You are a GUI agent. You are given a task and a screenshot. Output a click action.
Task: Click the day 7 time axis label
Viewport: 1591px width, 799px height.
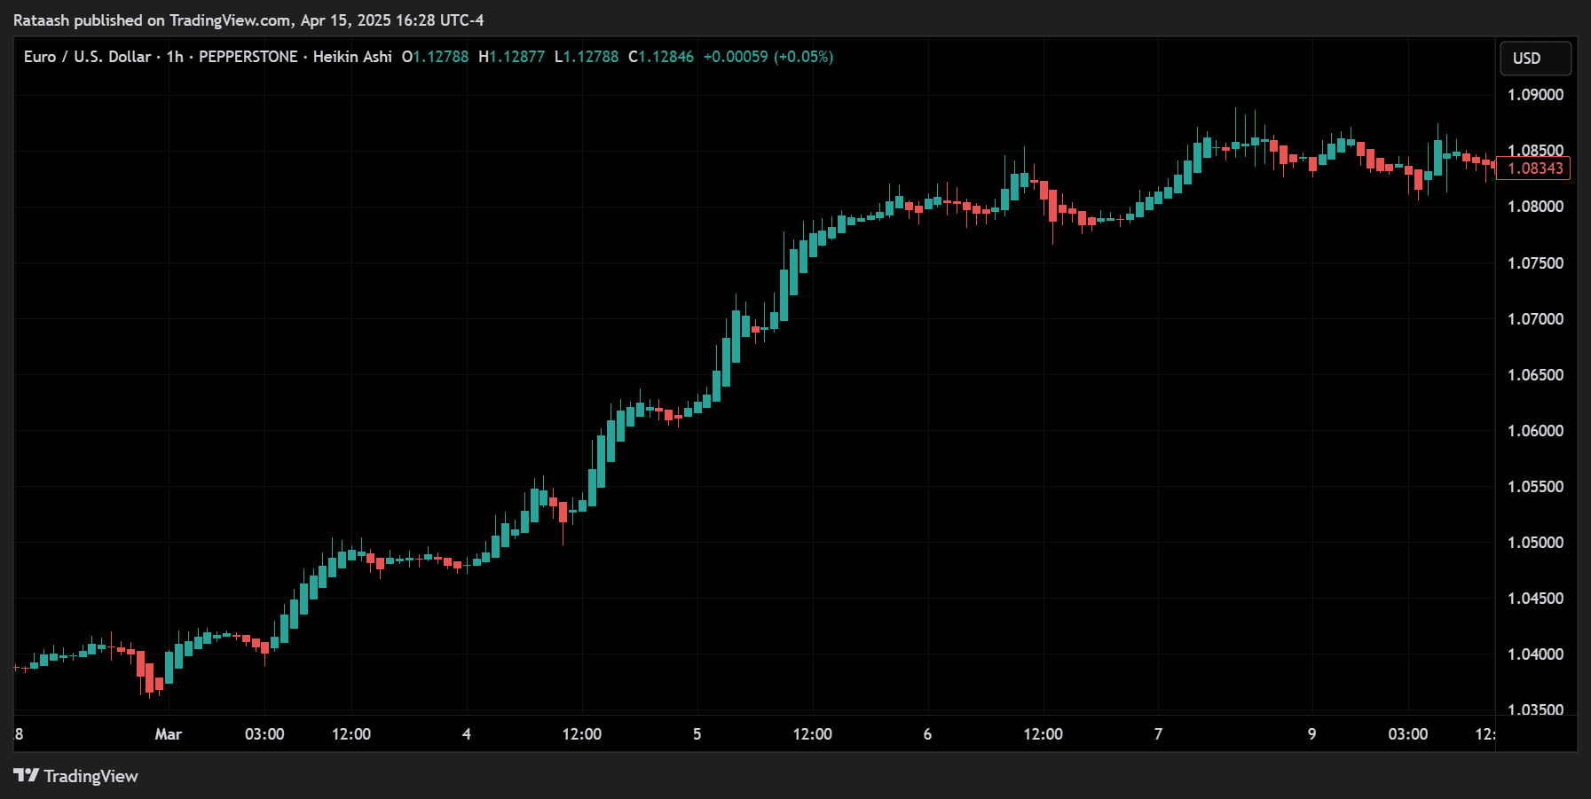(1158, 734)
